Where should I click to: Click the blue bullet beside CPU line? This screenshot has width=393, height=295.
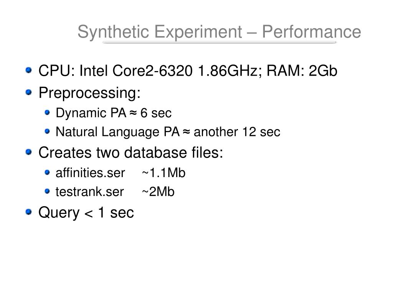click(x=29, y=70)
